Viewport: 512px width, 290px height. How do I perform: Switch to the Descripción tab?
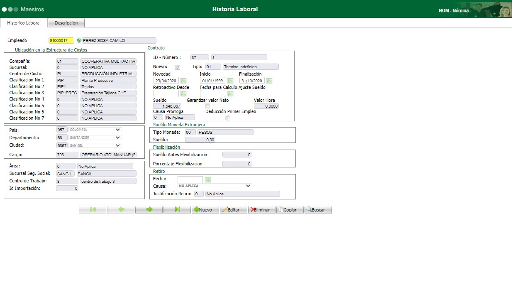(66, 23)
